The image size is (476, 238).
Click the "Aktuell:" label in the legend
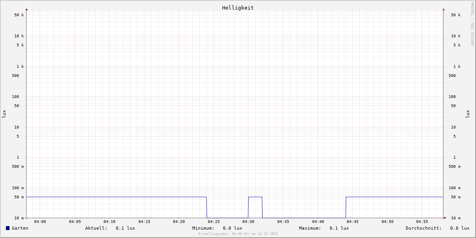(x=96, y=228)
